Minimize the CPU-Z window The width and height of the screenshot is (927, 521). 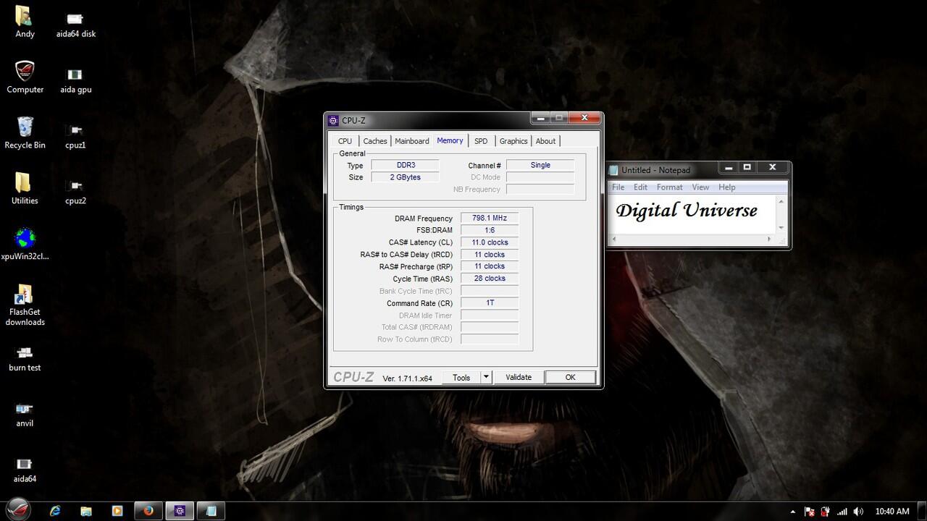(x=540, y=118)
